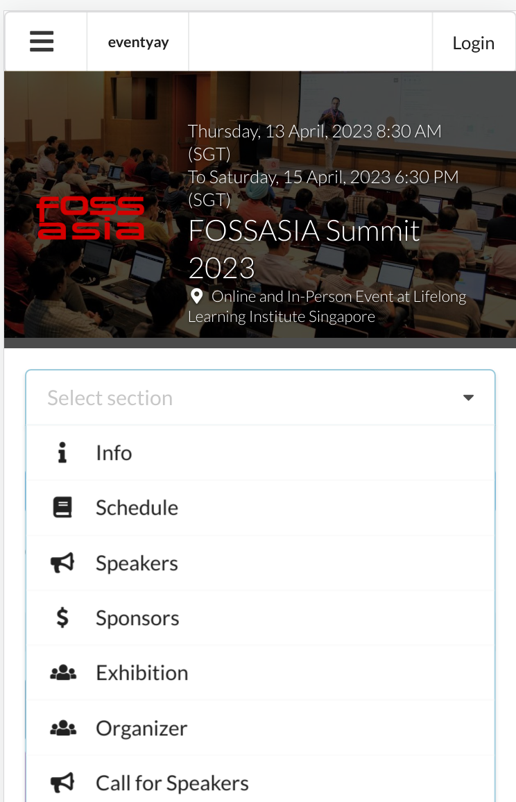Click the Info "i" icon

(x=62, y=452)
